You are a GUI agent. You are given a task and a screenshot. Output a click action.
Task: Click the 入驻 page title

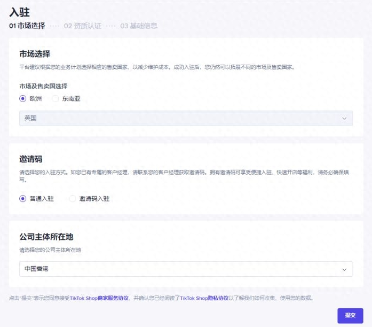tap(20, 11)
